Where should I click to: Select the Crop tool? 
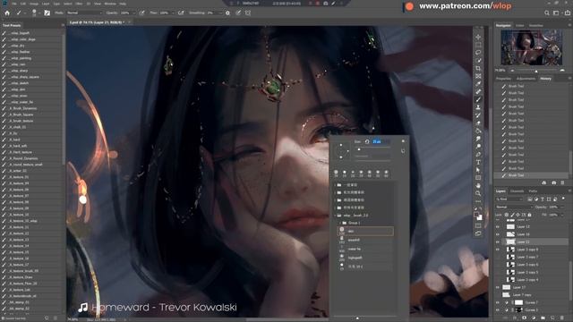478,68
